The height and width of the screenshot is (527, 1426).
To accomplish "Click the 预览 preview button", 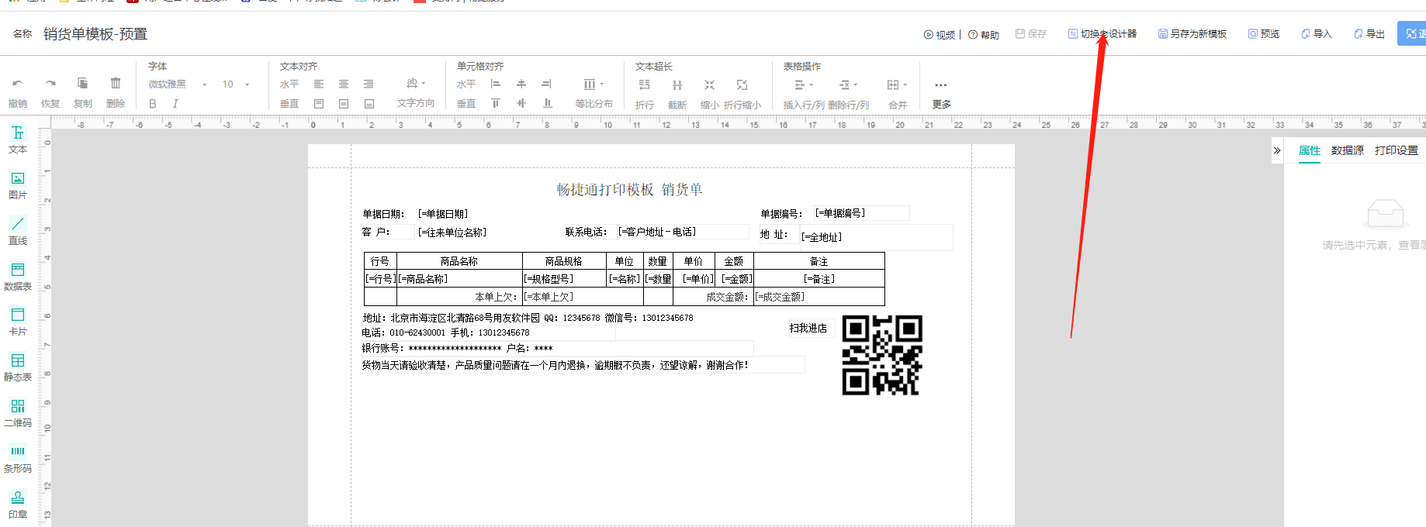I will 1264,34.
